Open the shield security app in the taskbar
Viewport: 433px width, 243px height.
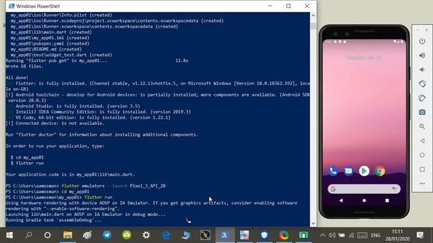pyautogui.click(x=265, y=235)
